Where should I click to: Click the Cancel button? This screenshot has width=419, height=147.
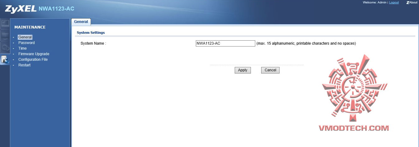(x=270, y=70)
